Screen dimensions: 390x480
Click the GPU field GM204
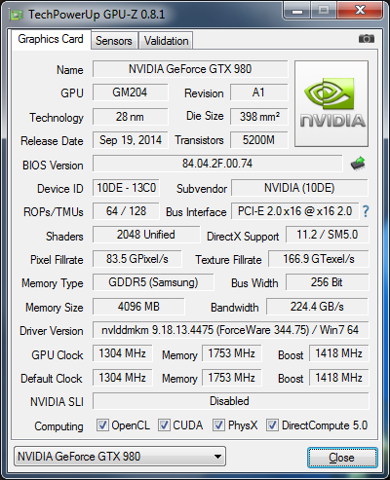(x=130, y=92)
